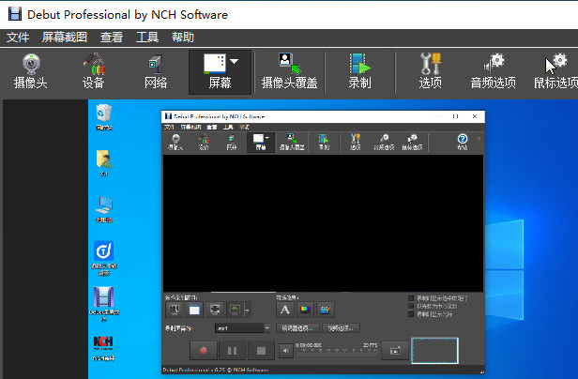Viewport: 578px width, 379px height.
Task: Open 音频选项 audio options
Action: pyautogui.click(x=494, y=72)
